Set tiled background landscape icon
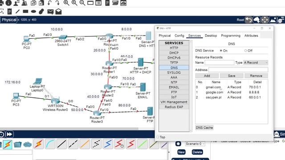The width and height of the screenshot is (285, 160). pos(273,20)
